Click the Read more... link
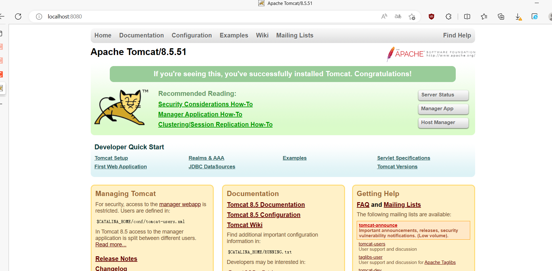Screen dimensions: 552x271 click(111, 245)
